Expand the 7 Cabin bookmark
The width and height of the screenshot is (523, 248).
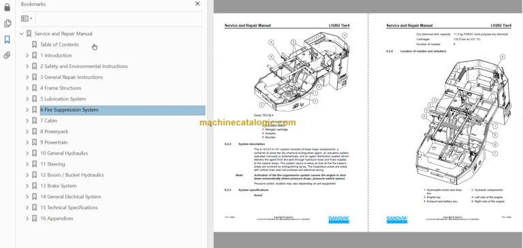[27, 121]
